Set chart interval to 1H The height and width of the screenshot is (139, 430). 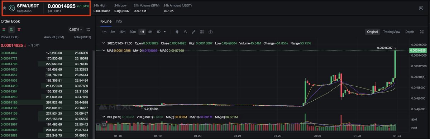click(142, 32)
